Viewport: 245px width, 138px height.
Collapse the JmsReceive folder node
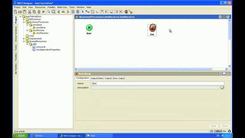(27, 30)
